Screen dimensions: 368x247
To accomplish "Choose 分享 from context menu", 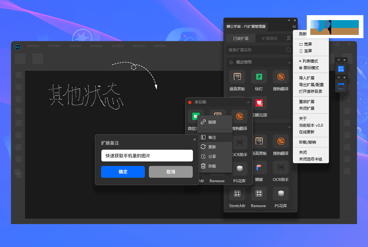I will click(215, 156).
